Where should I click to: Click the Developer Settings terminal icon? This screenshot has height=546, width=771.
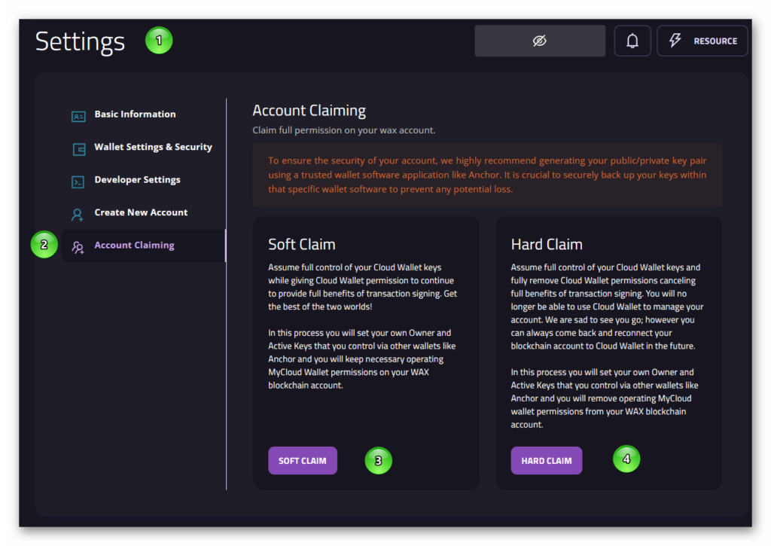click(78, 182)
